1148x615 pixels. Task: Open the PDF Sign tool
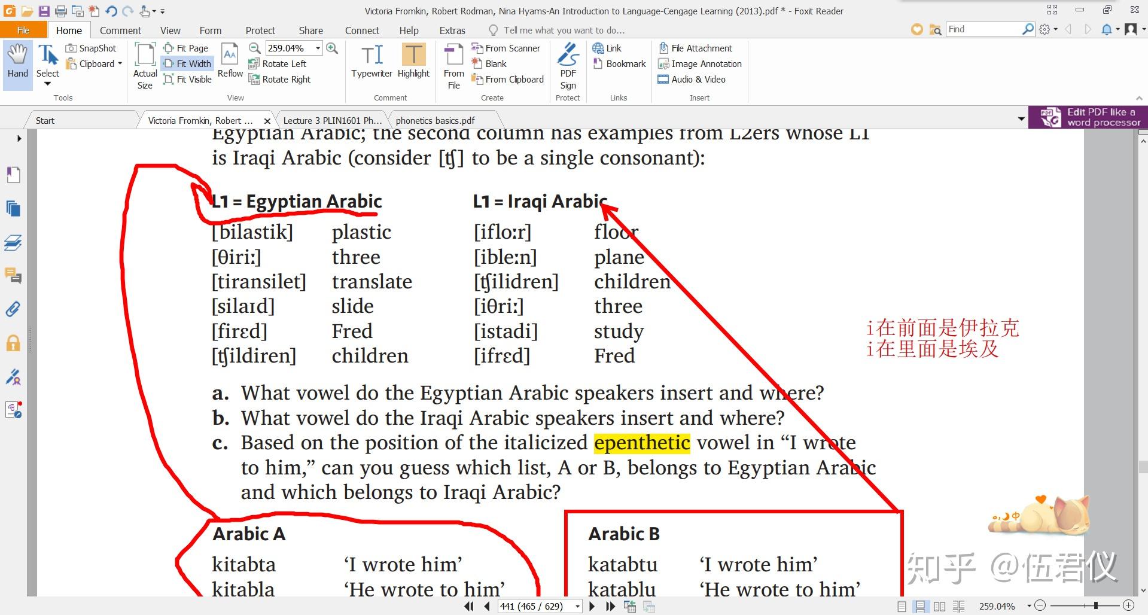point(568,66)
